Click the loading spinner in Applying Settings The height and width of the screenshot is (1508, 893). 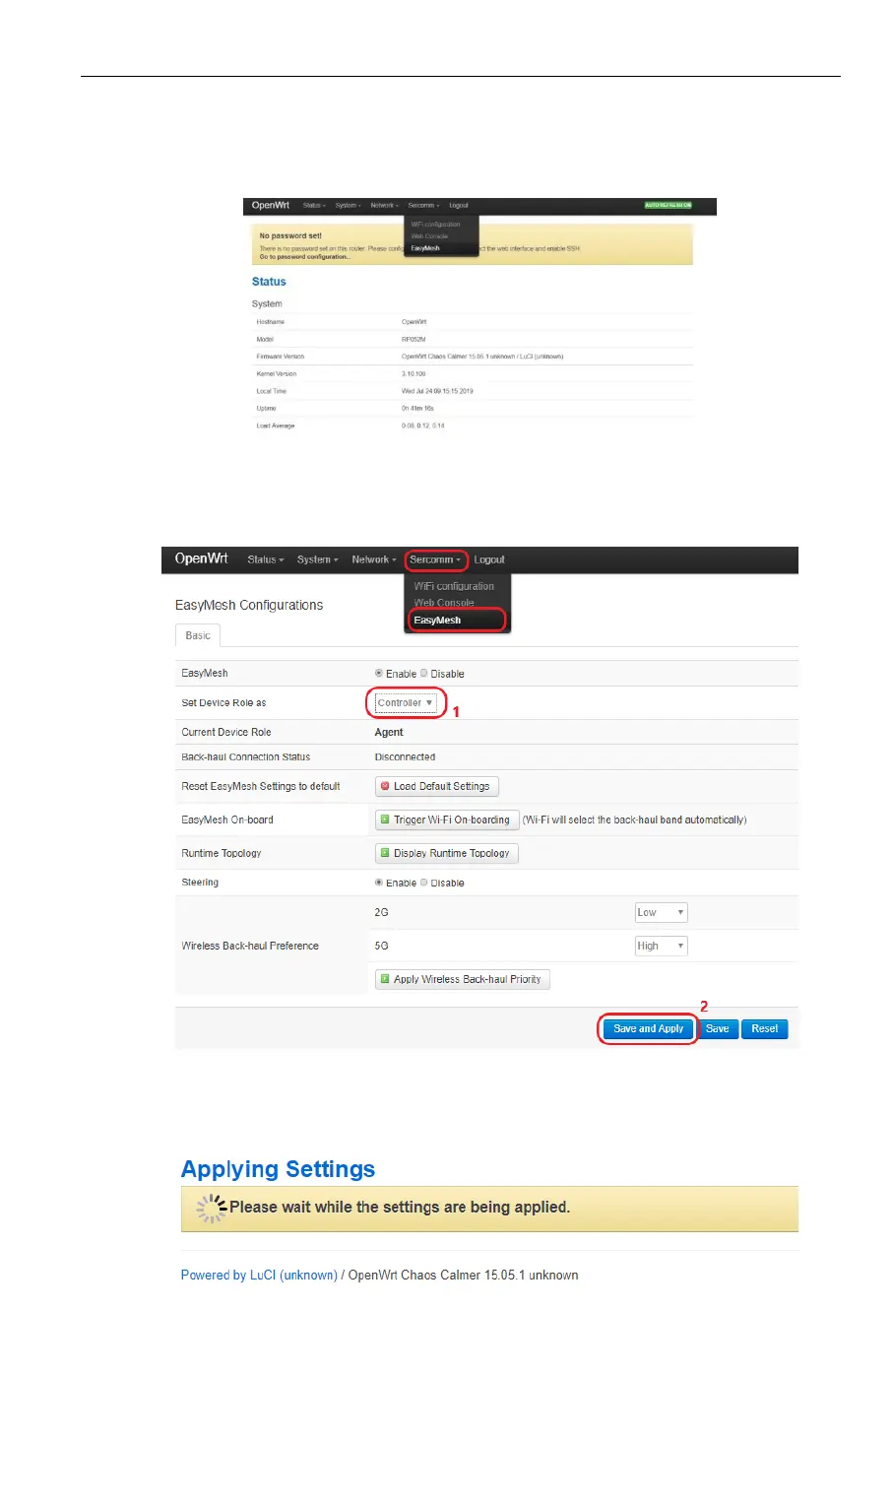click(210, 1209)
